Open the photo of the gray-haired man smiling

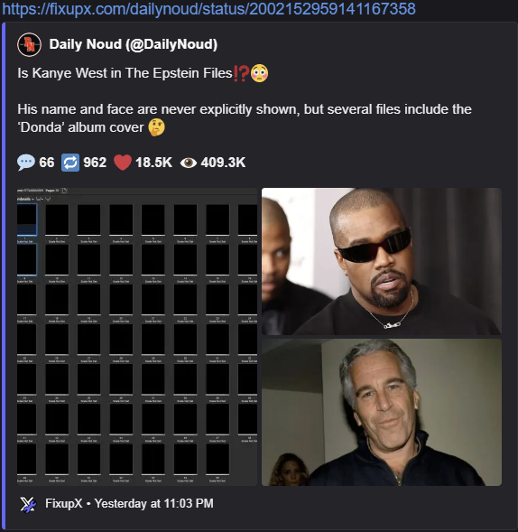[382, 412]
